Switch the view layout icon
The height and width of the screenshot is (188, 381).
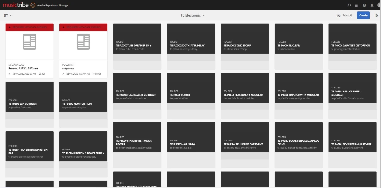point(376,15)
